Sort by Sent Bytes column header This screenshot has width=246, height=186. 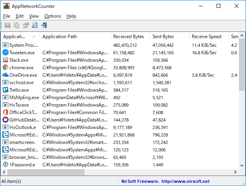169,37
